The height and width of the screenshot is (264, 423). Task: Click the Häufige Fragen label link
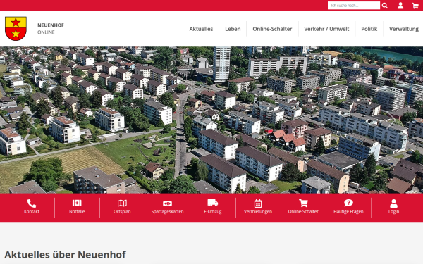click(348, 212)
